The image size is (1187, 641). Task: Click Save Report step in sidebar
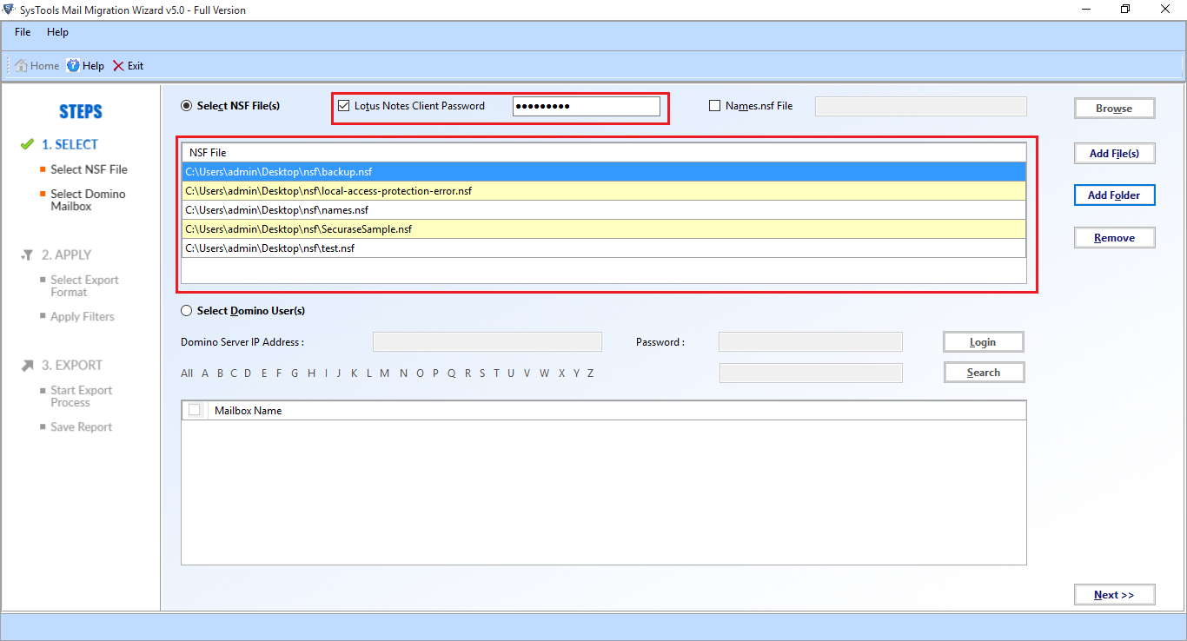pos(82,427)
